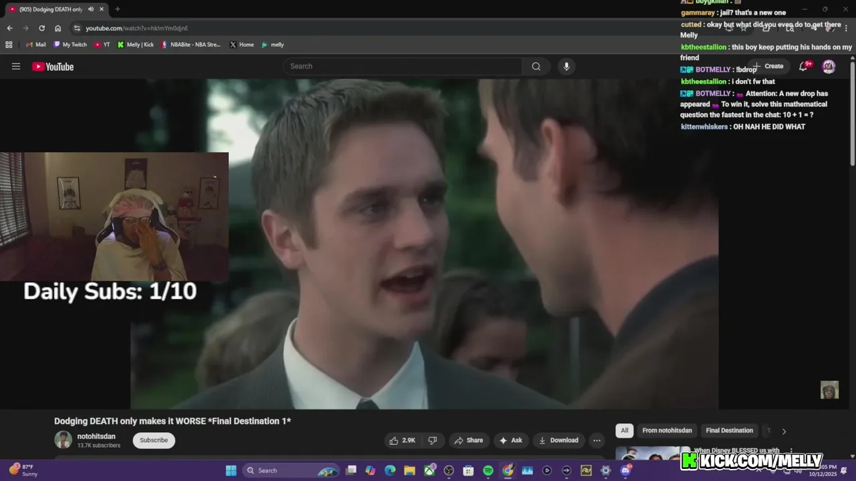Open the Windows Start menu
The height and width of the screenshot is (481, 856).
(x=231, y=470)
